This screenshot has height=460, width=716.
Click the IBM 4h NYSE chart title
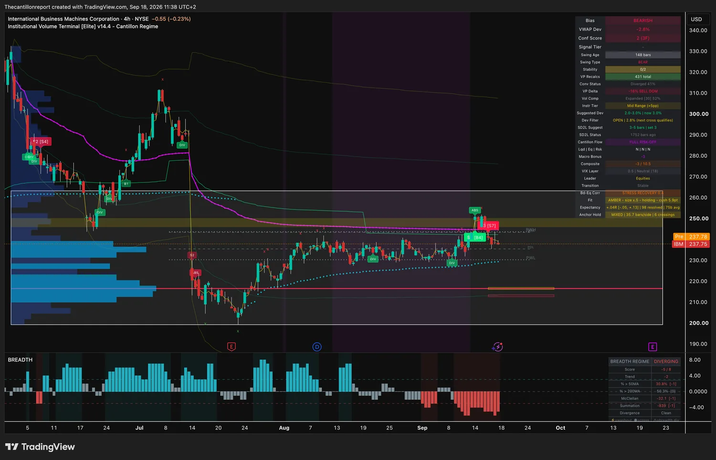78,19
